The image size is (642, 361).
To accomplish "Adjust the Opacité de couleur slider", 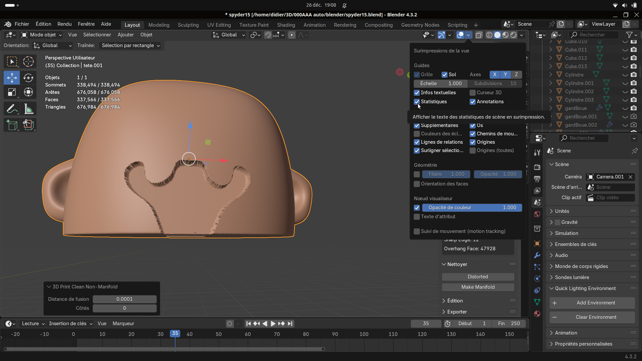I will point(471,208).
